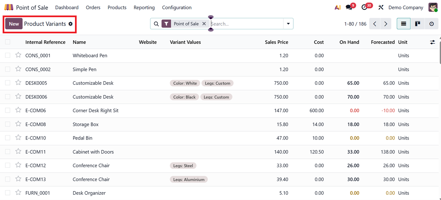This screenshot has width=441, height=200.
Task: Go to the Reporting menu
Action: [x=144, y=7]
